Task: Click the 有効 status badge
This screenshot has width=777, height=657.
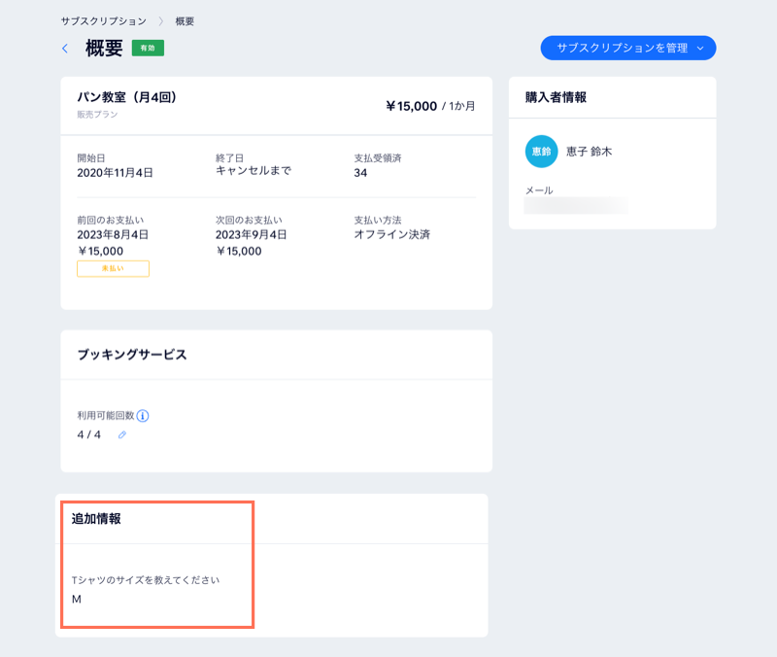Action: [x=148, y=48]
